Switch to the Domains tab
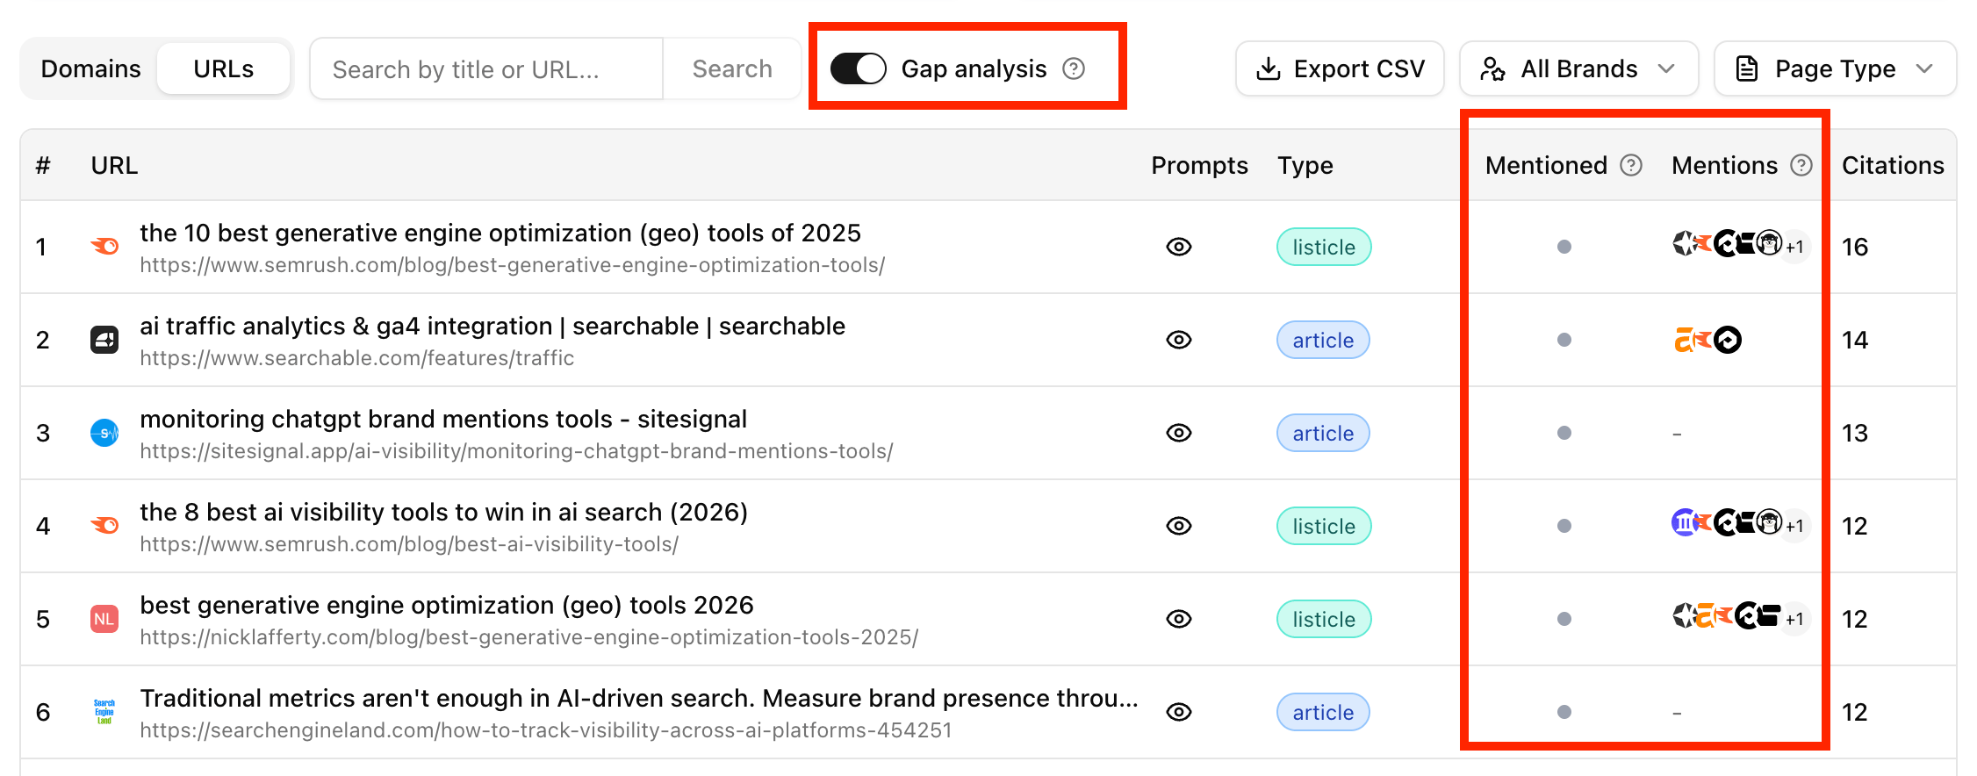The width and height of the screenshot is (1977, 776). (x=90, y=68)
